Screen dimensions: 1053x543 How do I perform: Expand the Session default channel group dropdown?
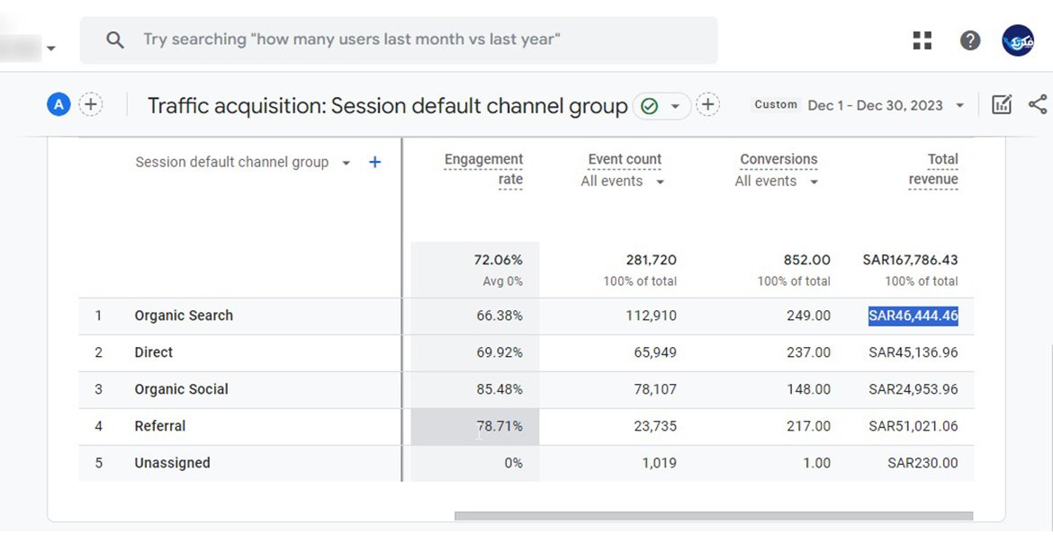(346, 163)
